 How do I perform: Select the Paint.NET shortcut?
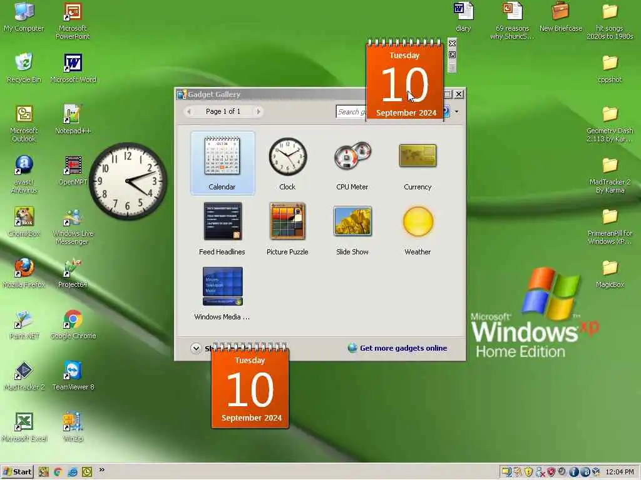click(24, 325)
